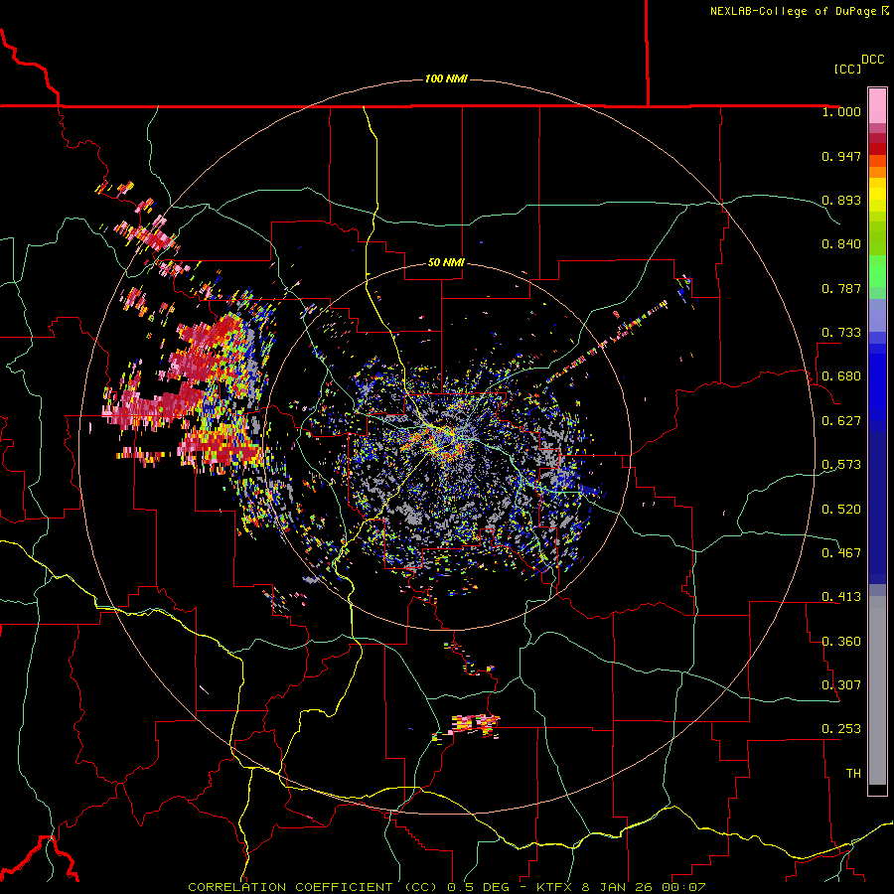Click the Correlation Coefficient KTFX caption at bottom
Image resolution: width=894 pixels, height=894 pixels.
pos(446,887)
